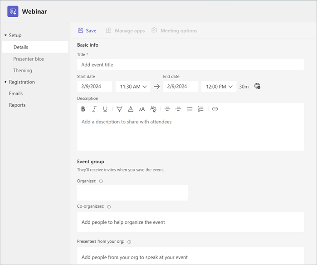Viewport: 317px width, 265px height.
Task: Open Presenter bios page
Action: pyautogui.click(x=29, y=59)
